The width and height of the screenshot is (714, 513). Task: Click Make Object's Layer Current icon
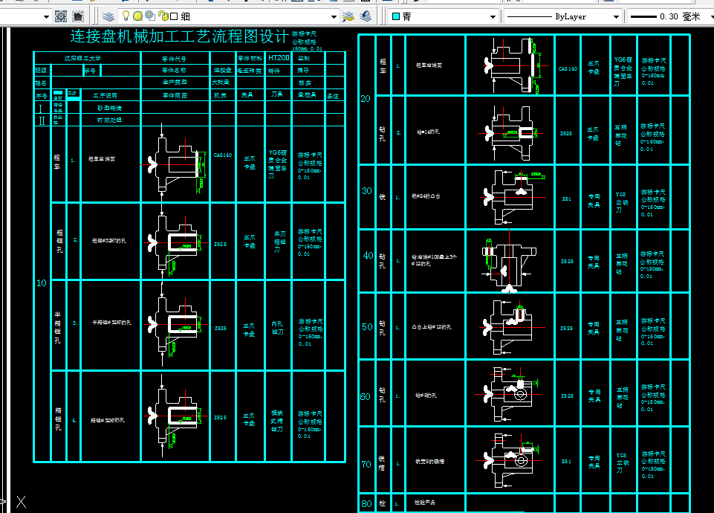point(348,17)
